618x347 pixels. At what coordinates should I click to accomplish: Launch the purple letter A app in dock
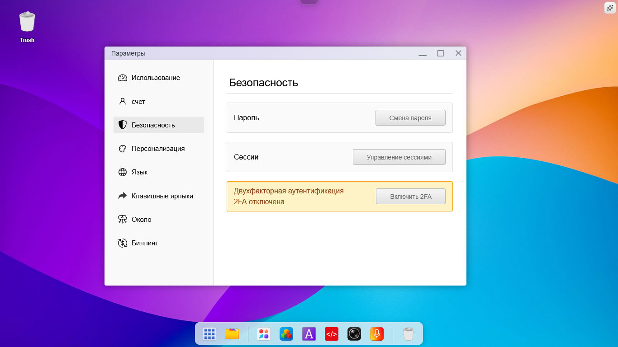click(x=309, y=334)
